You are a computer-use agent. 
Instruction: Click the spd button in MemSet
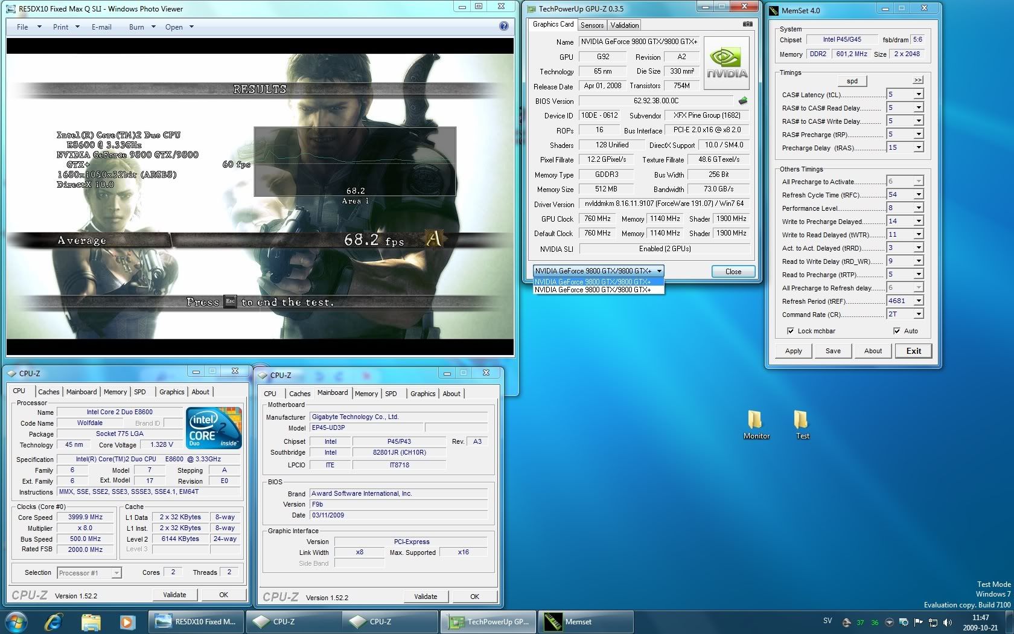852,81
